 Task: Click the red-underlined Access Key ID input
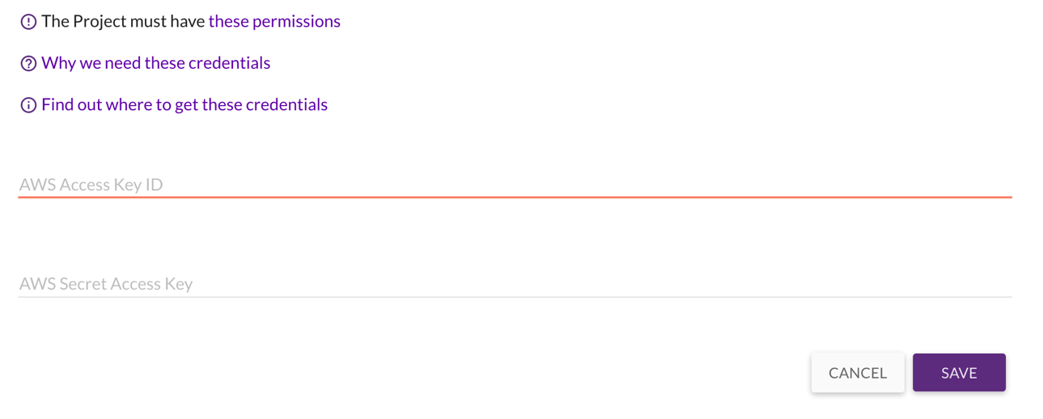[x=515, y=184]
